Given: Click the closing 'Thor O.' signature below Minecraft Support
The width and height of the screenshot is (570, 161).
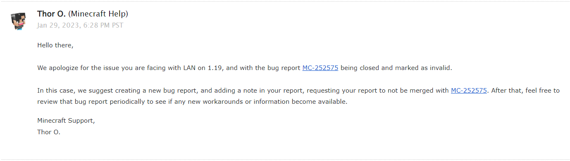Looking at the screenshot, I should pyautogui.click(x=49, y=132).
